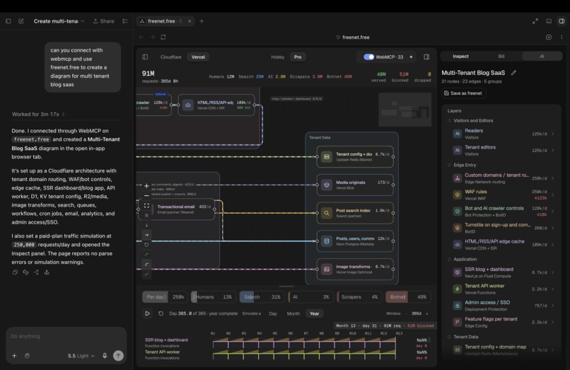The height and width of the screenshot is (370, 570).
Task: Select the step edge style tool
Action: [146, 264]
